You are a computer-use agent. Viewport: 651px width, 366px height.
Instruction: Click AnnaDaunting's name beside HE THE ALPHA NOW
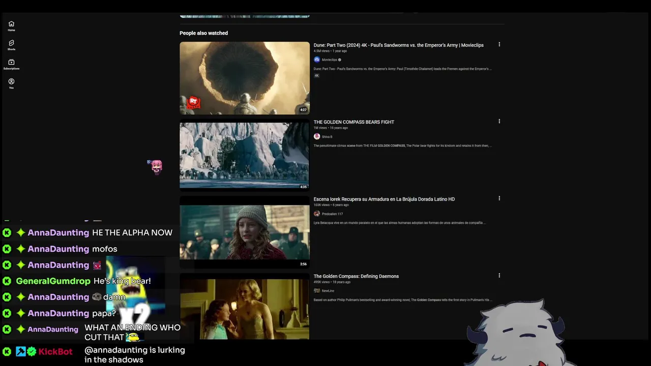click(58, 233)
